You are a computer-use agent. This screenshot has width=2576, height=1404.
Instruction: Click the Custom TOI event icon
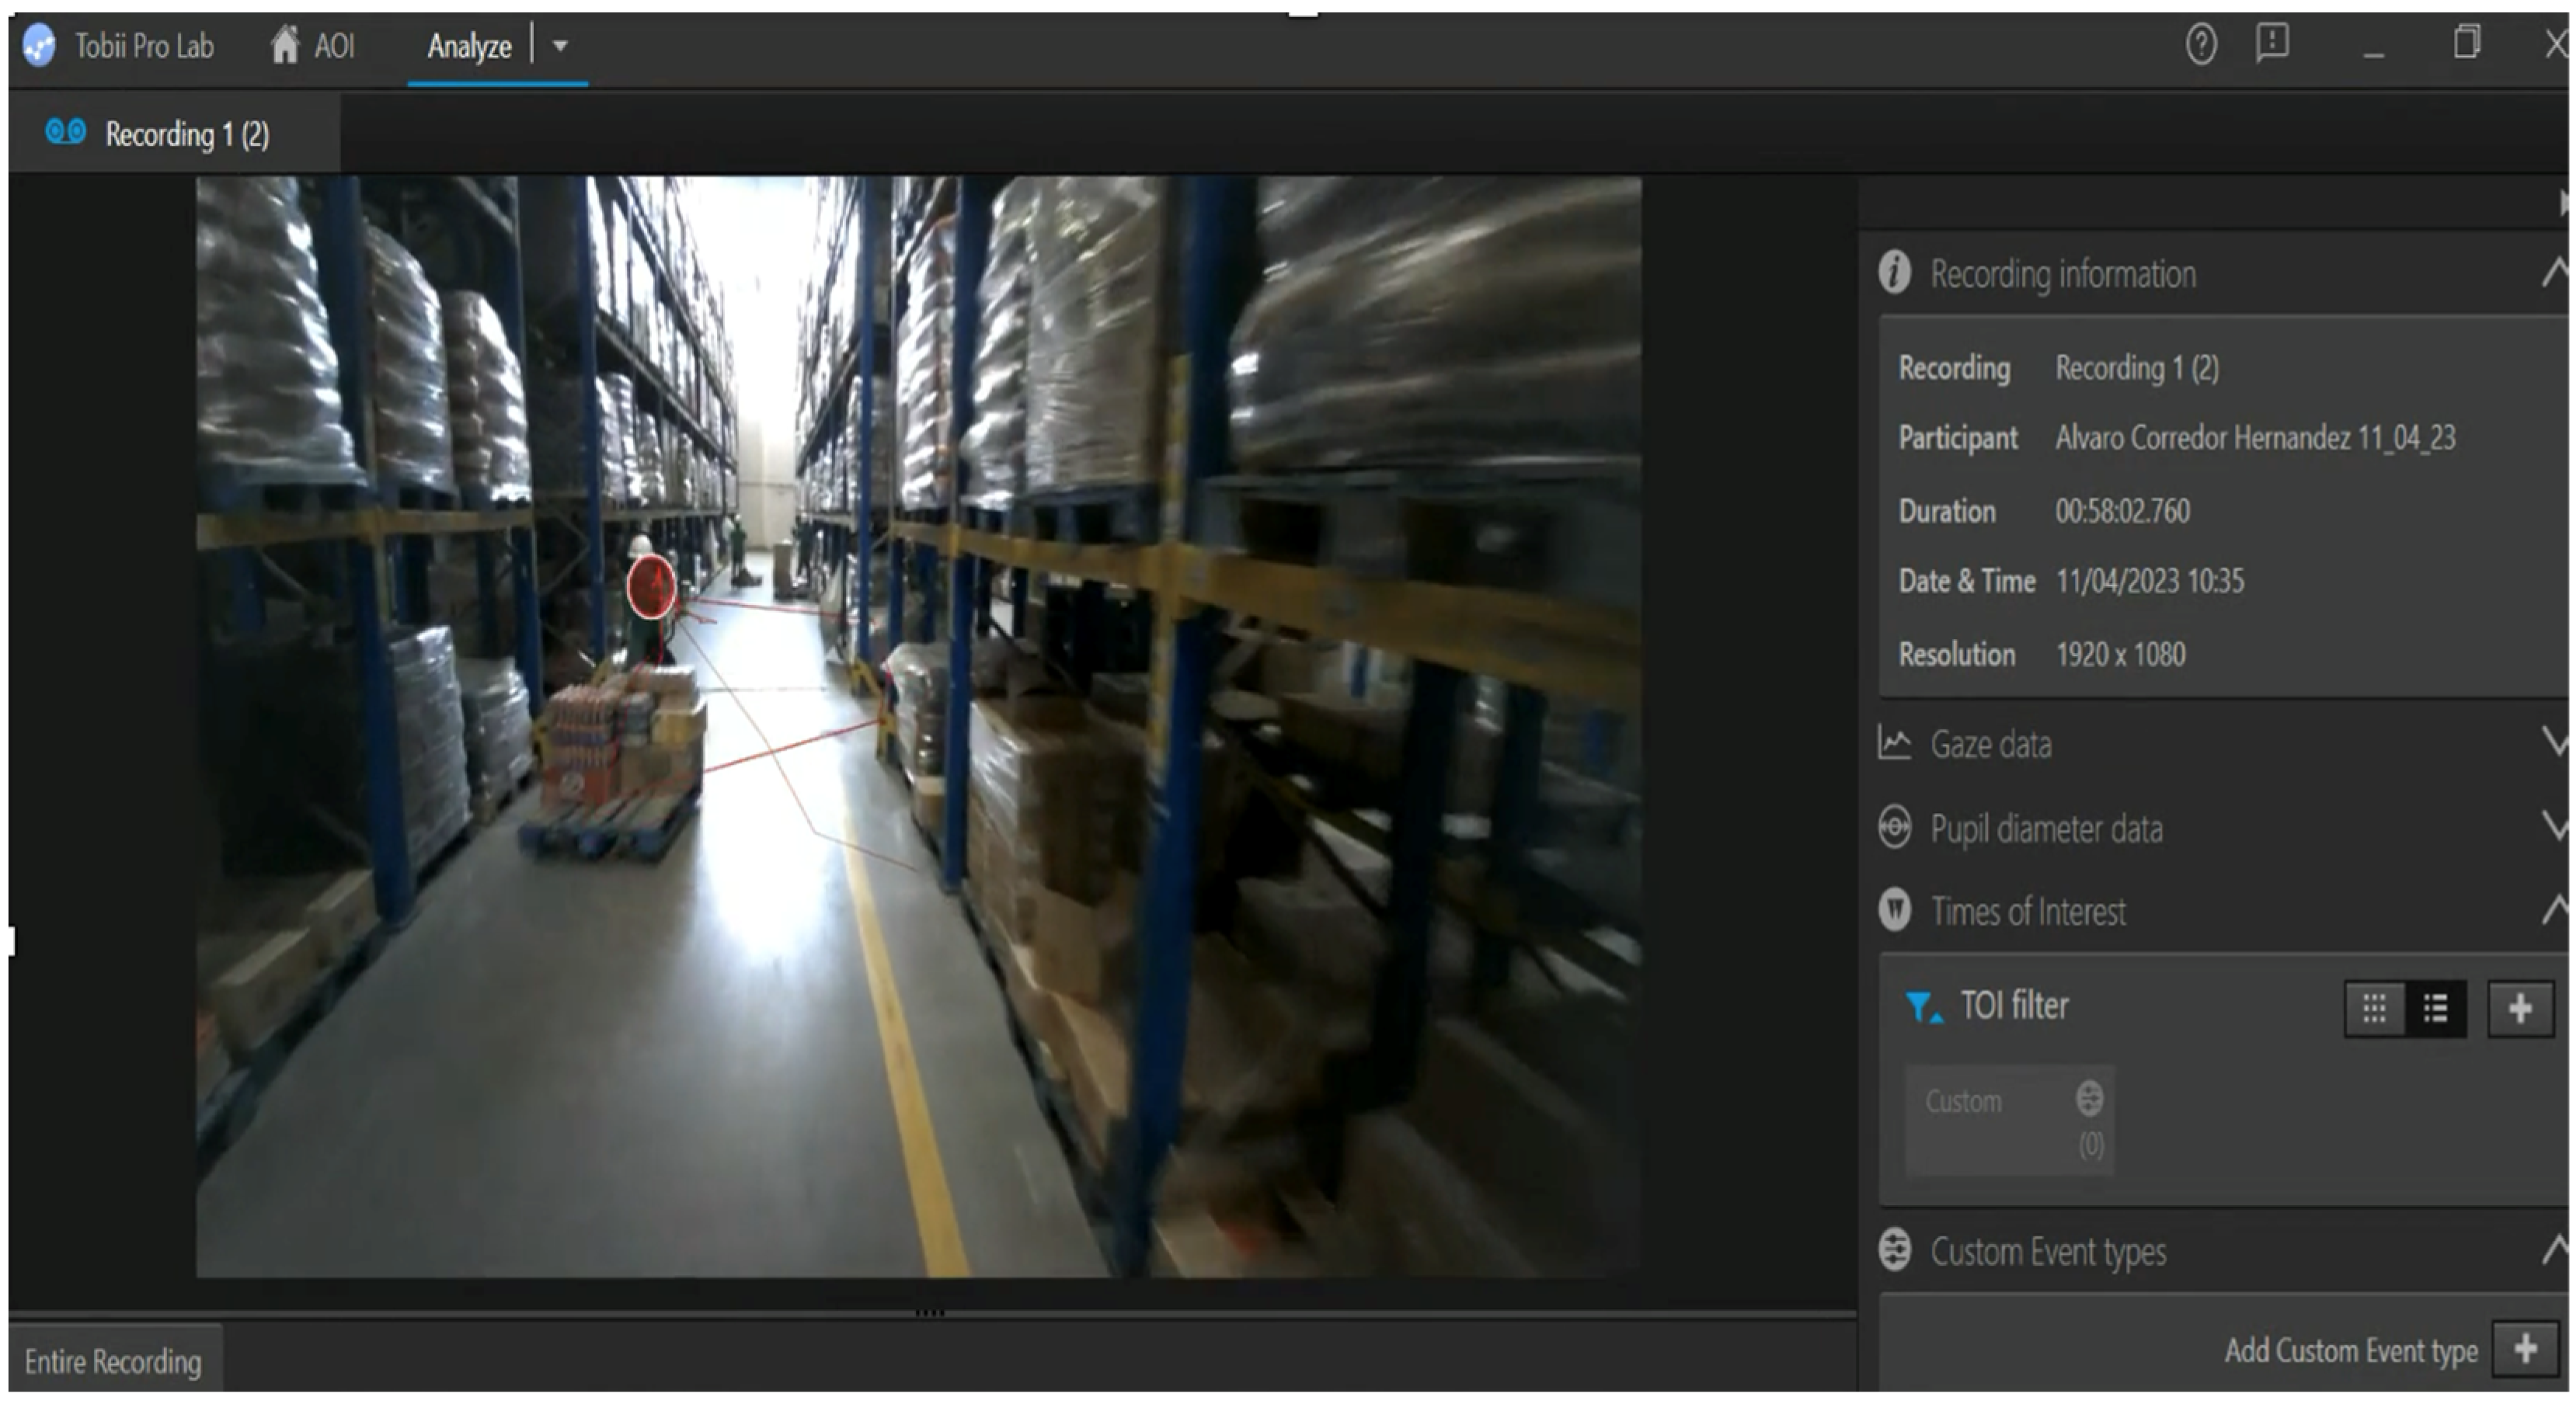tap(2088, 1098)
